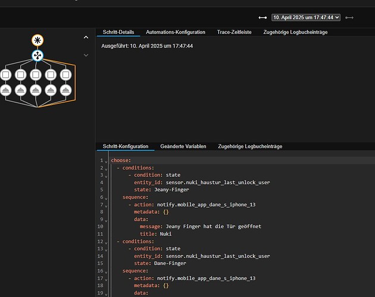Open upper Zugehörige Logbucheinträge tab beside Trace-Zeitleiste
Image resolution: width=375 pixels, height=297 pixels.
point(295,32)
